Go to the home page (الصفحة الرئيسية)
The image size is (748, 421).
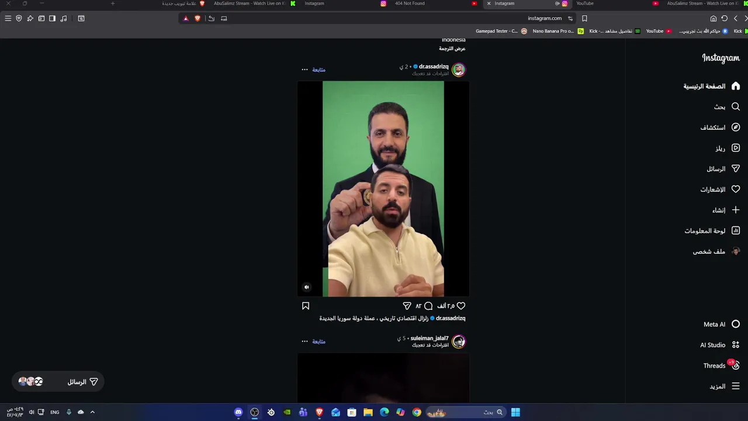pos(711,86)
